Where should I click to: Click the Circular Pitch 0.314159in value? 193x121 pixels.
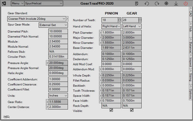tap(58, 56)
